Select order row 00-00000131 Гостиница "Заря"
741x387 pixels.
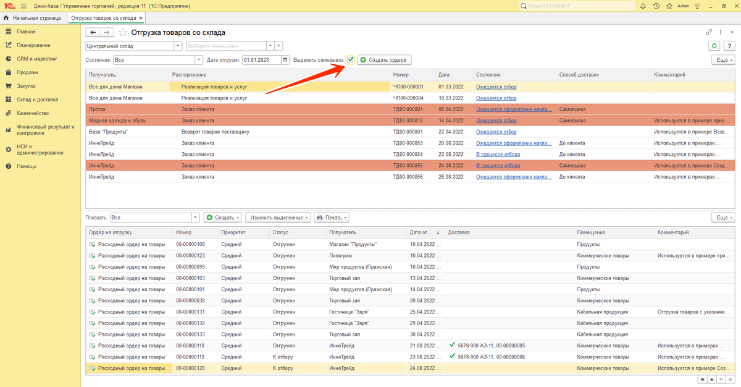click(411, 312)
